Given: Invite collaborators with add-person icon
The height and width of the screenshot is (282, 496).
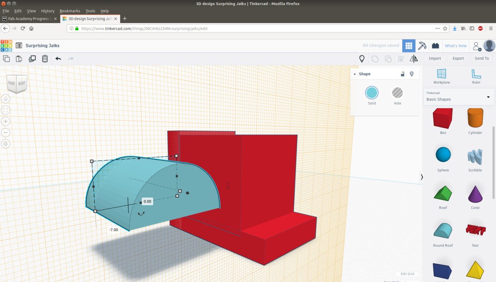Looking at the screenshot, I should pos(477,46).
